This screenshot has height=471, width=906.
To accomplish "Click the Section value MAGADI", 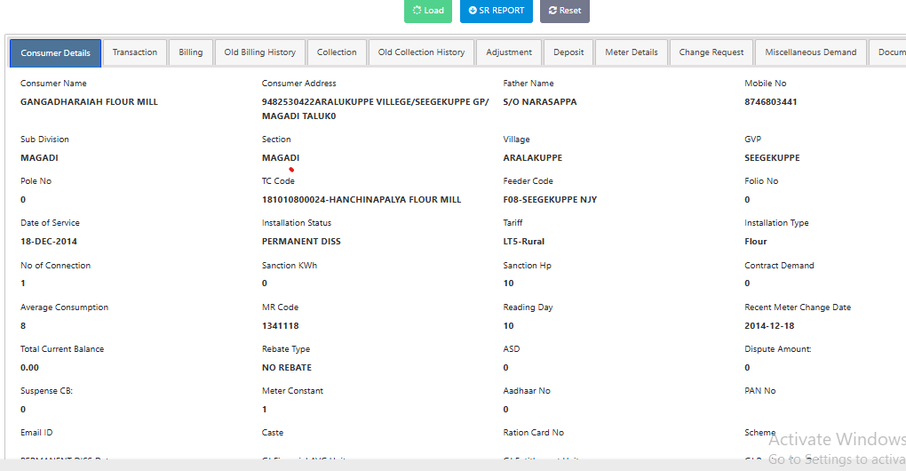I will point(281,158).
